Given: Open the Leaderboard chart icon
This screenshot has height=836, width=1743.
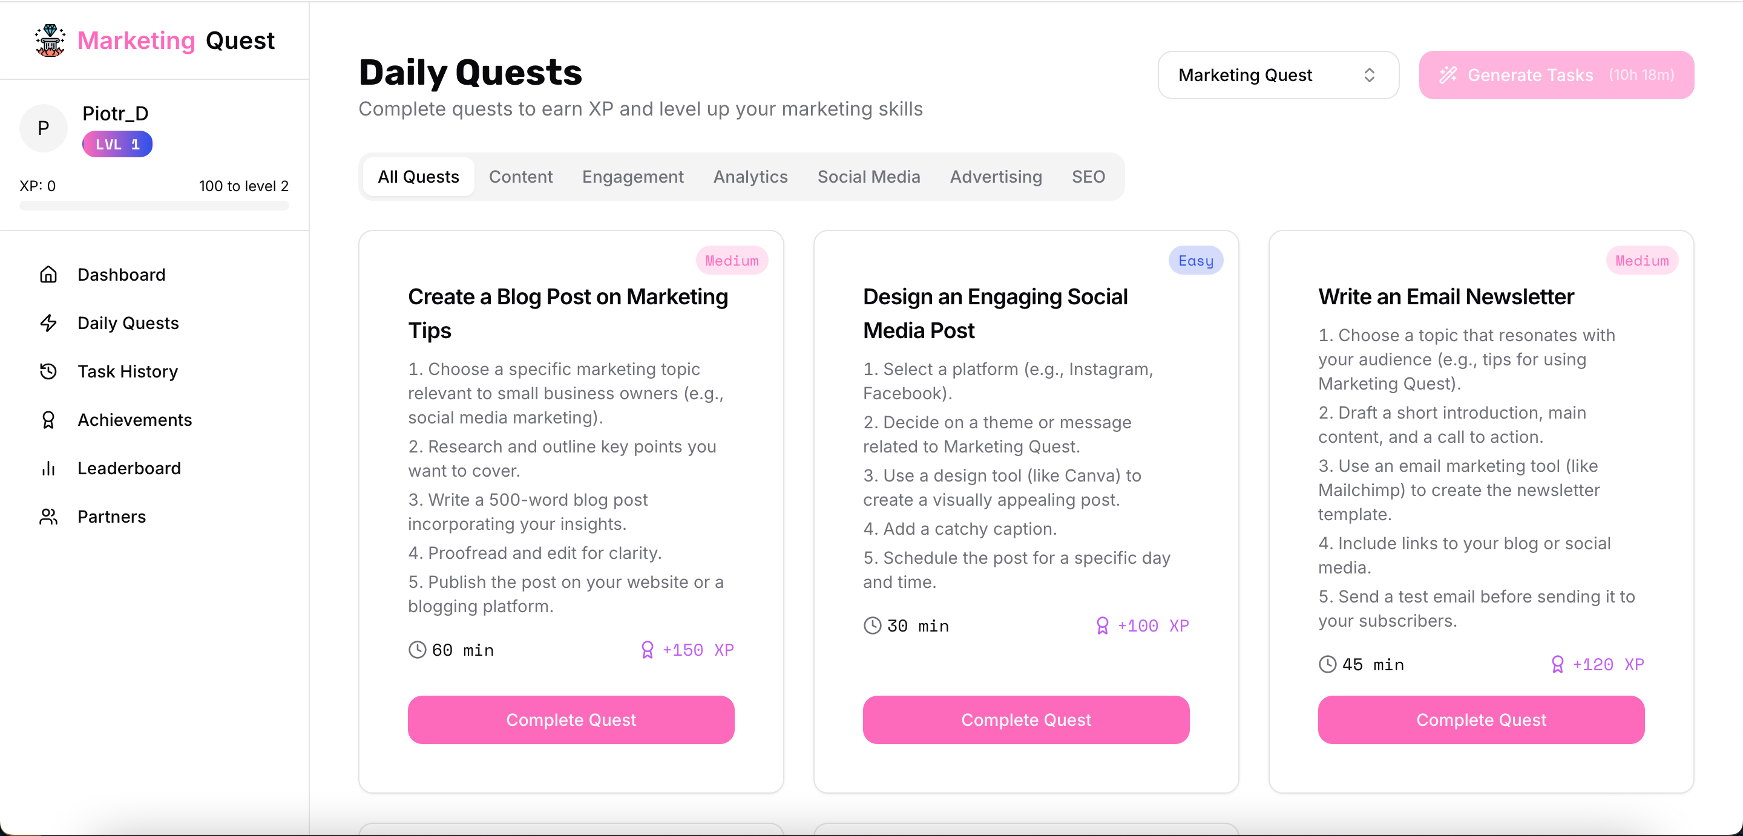Looking at the screenshot, I should tap(48, 468).
